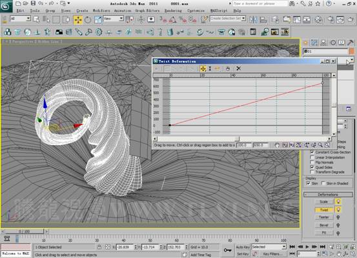Collapse the Deformations rollout
Viewport: 357px width, 258px height.
coord(328,195)
